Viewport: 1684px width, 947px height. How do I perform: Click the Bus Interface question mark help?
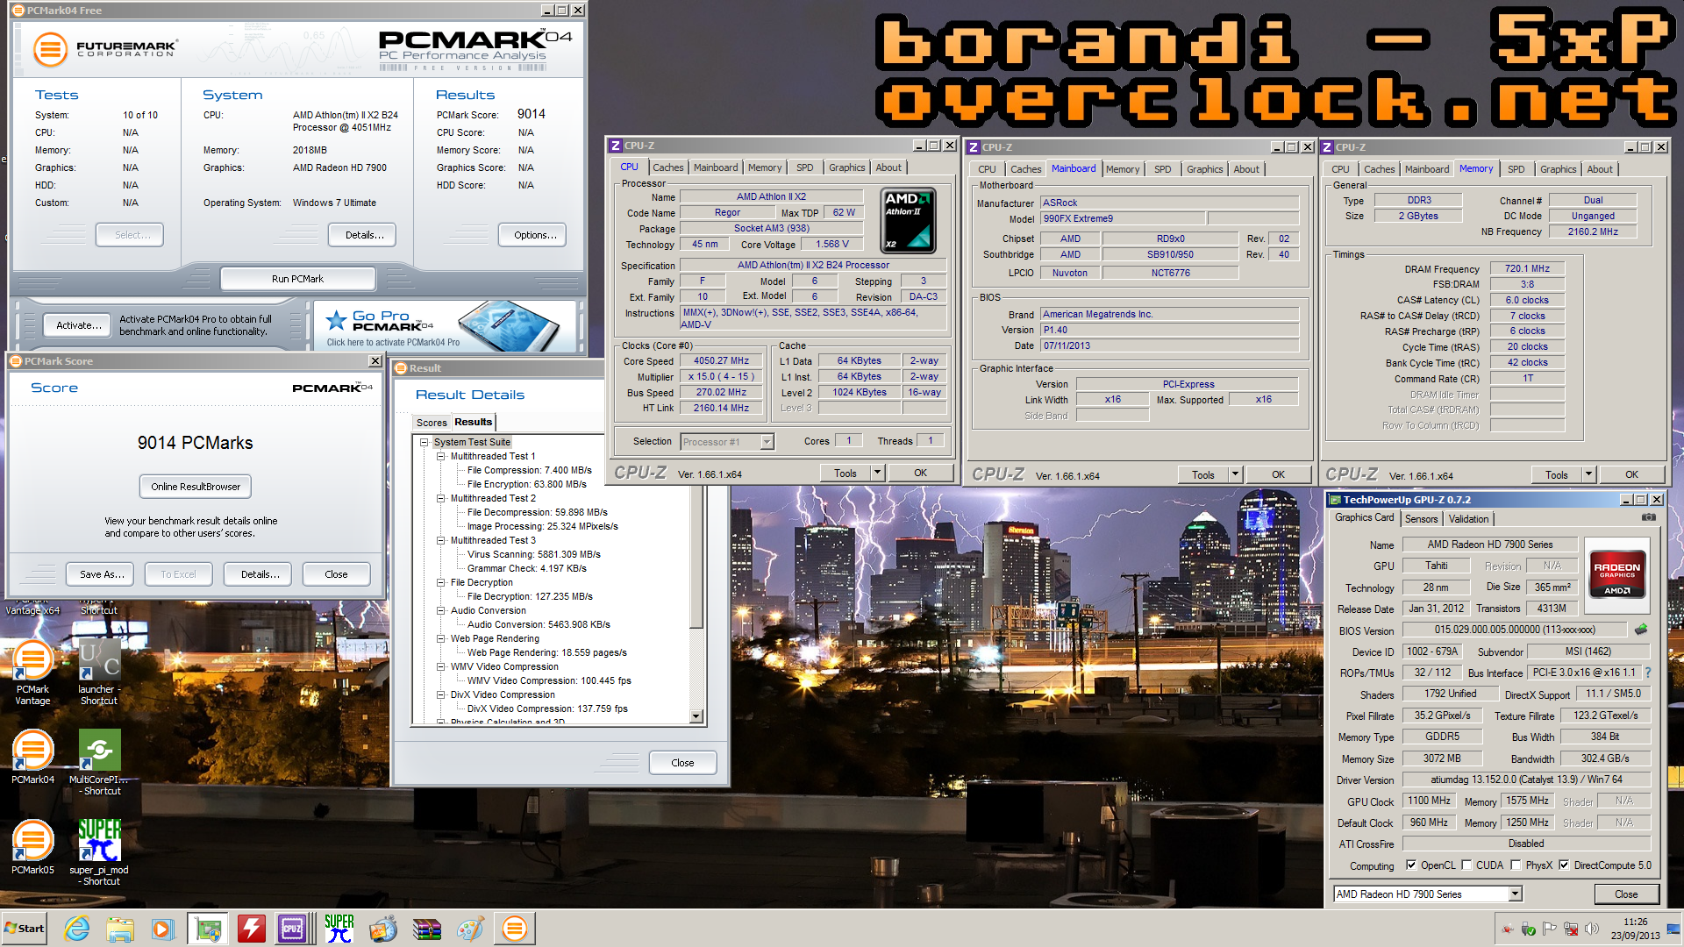click(x=1647, y=673)
